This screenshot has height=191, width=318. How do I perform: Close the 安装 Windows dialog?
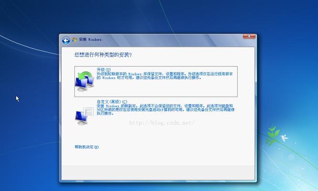coord(249,36)
